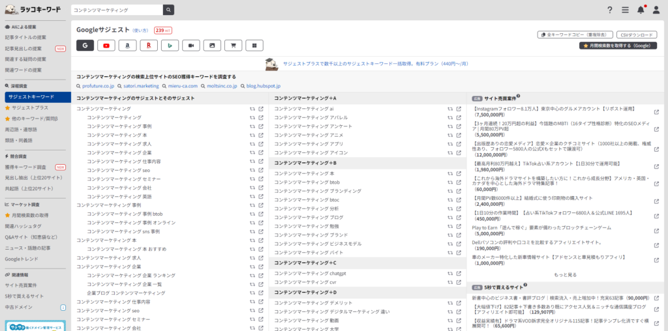The image size is (668, 331).
Task: Open external link for コンテンツマーケティング セミナー child row
Action: [261, 179]
